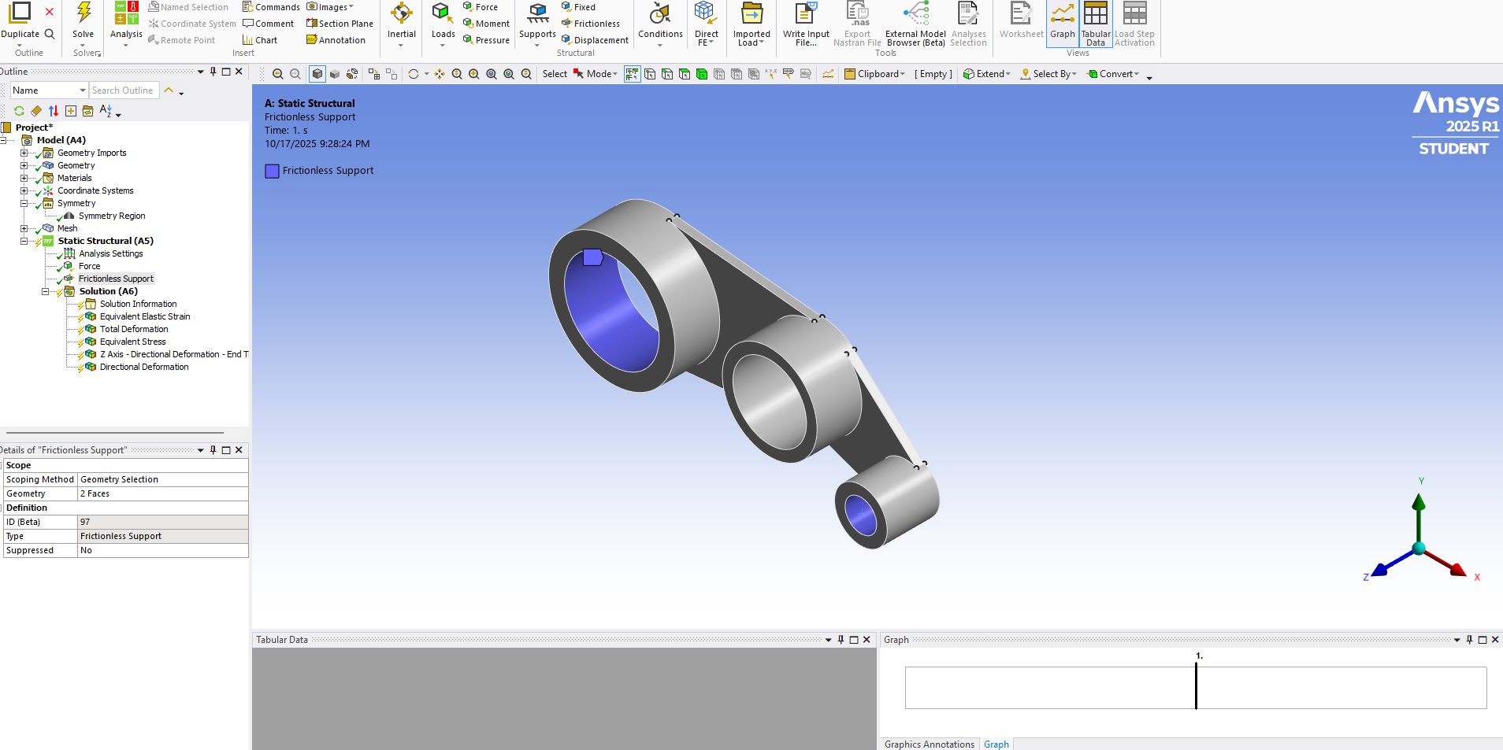Click Write Input File icon
The width and height of the screenshot is (1503, 750).
[806, 13]
